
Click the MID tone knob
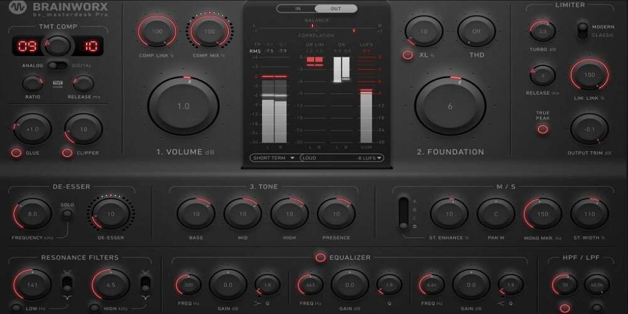(x=242, y=214)
